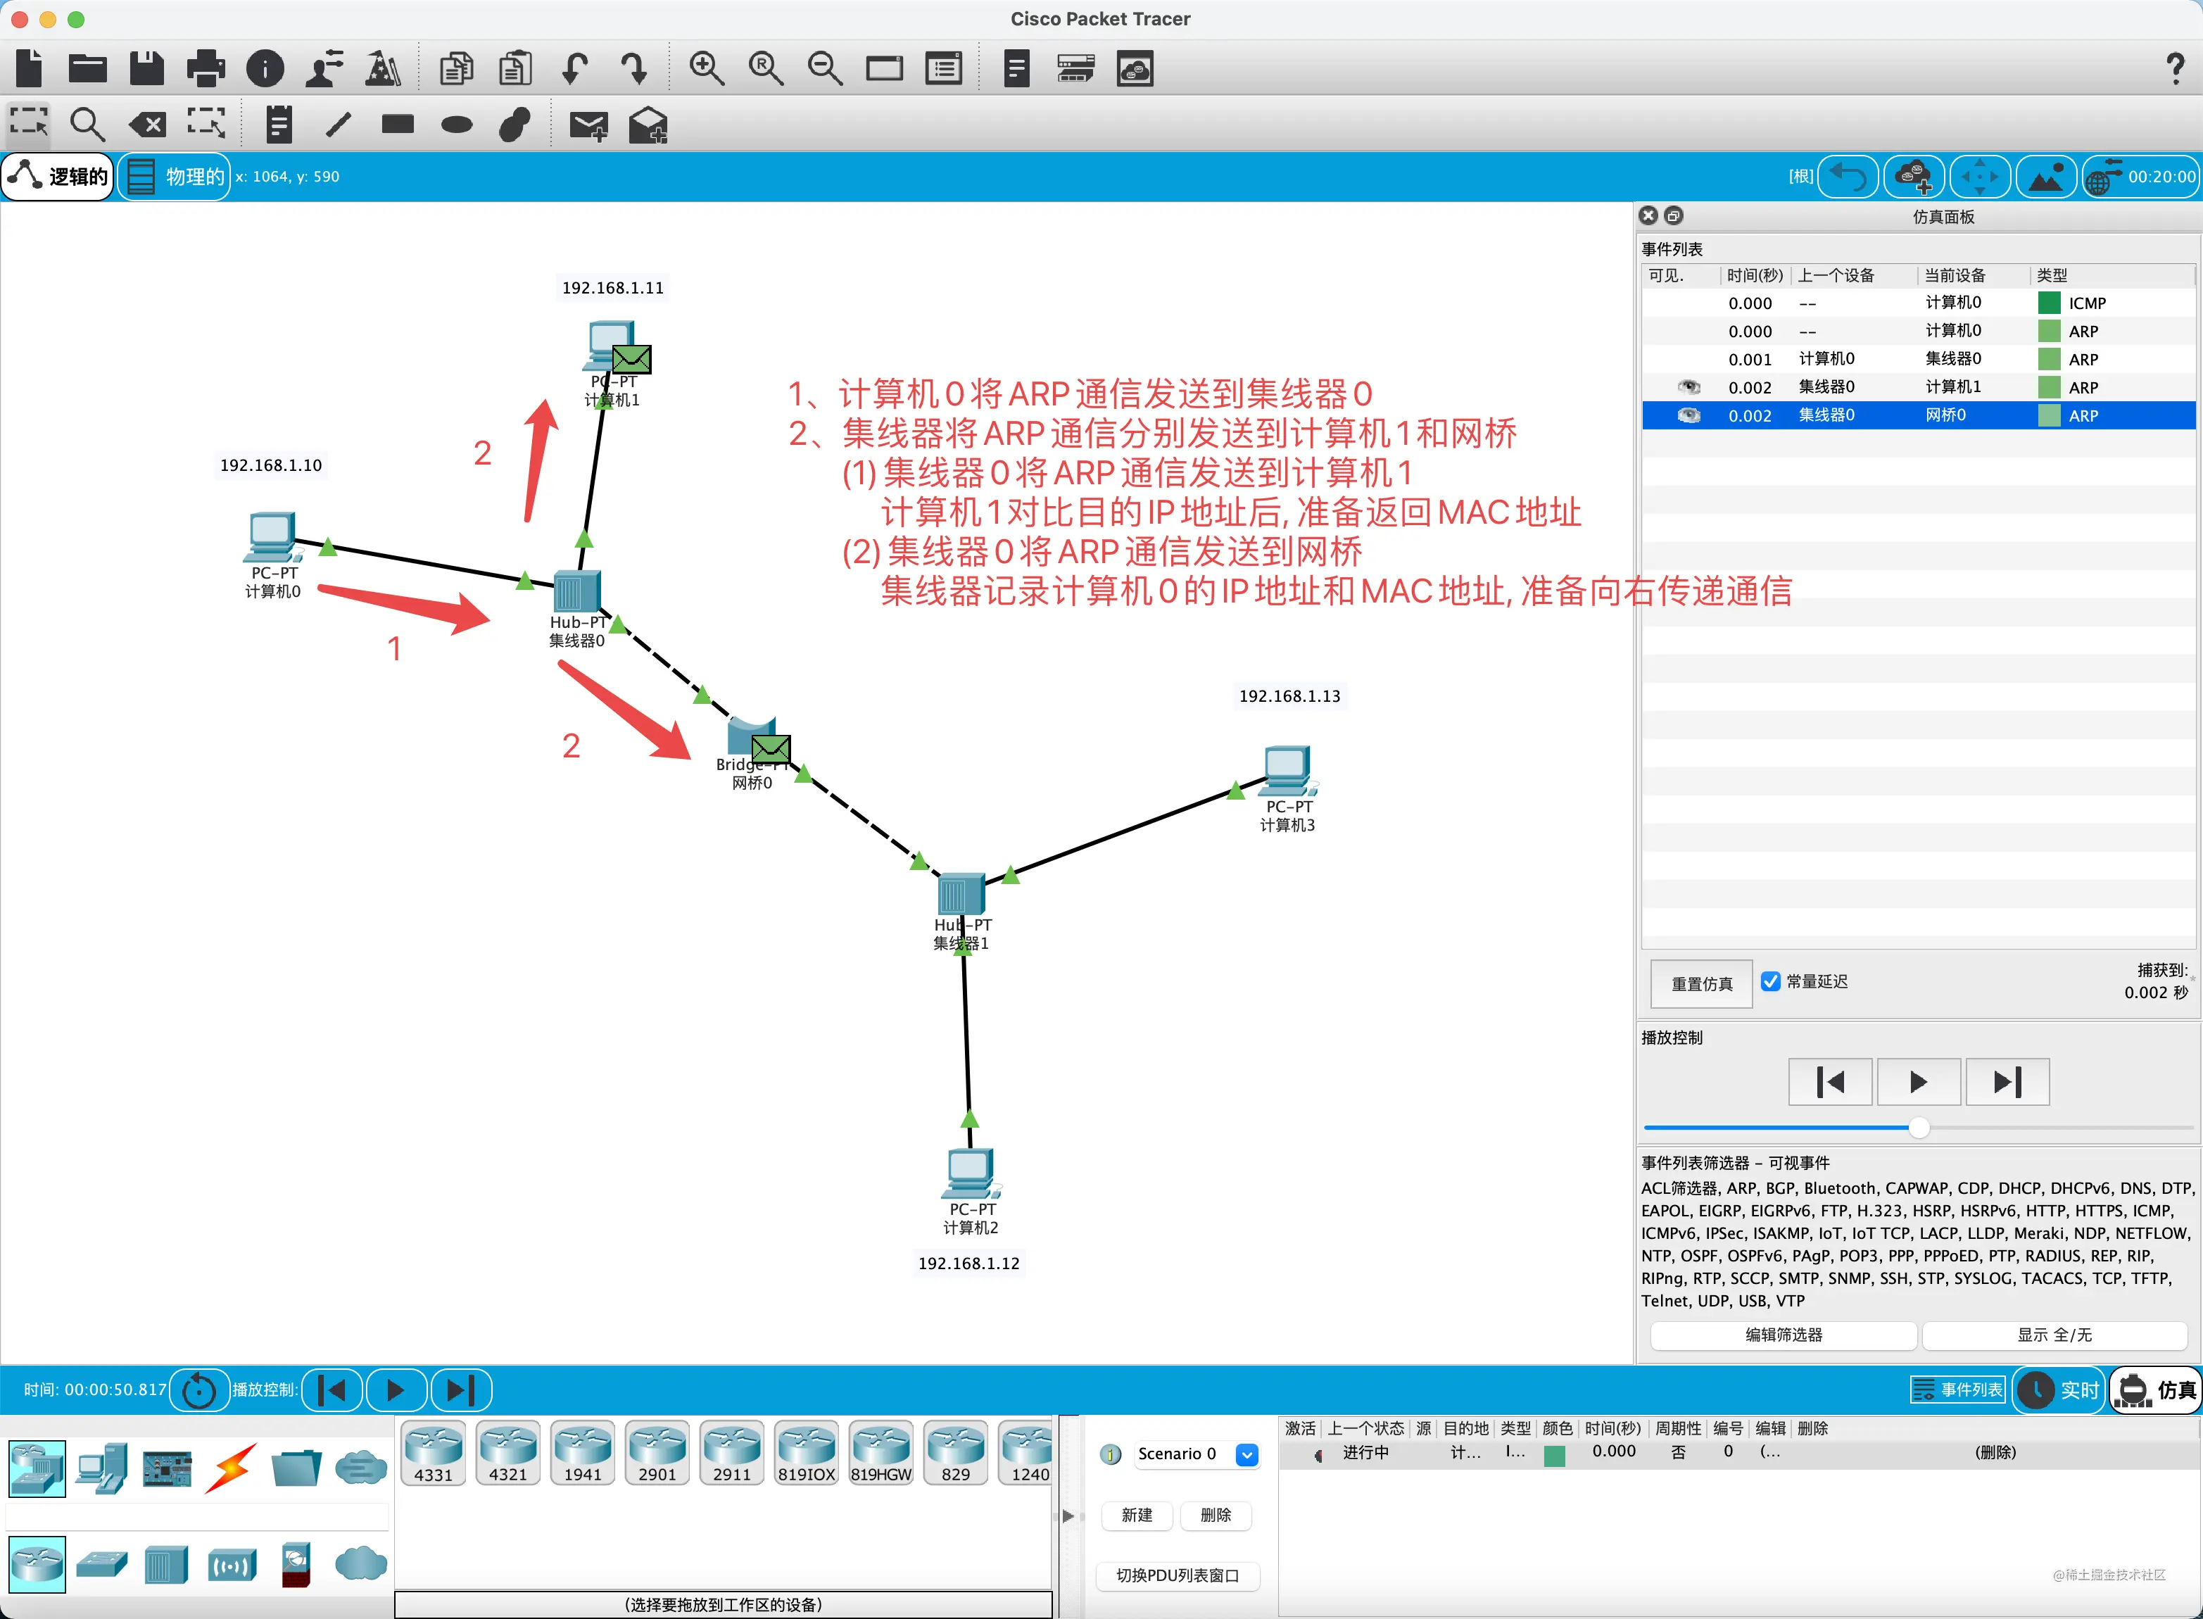
Task: Click the New Cluster icon
Action: [x=1913, y=177]
